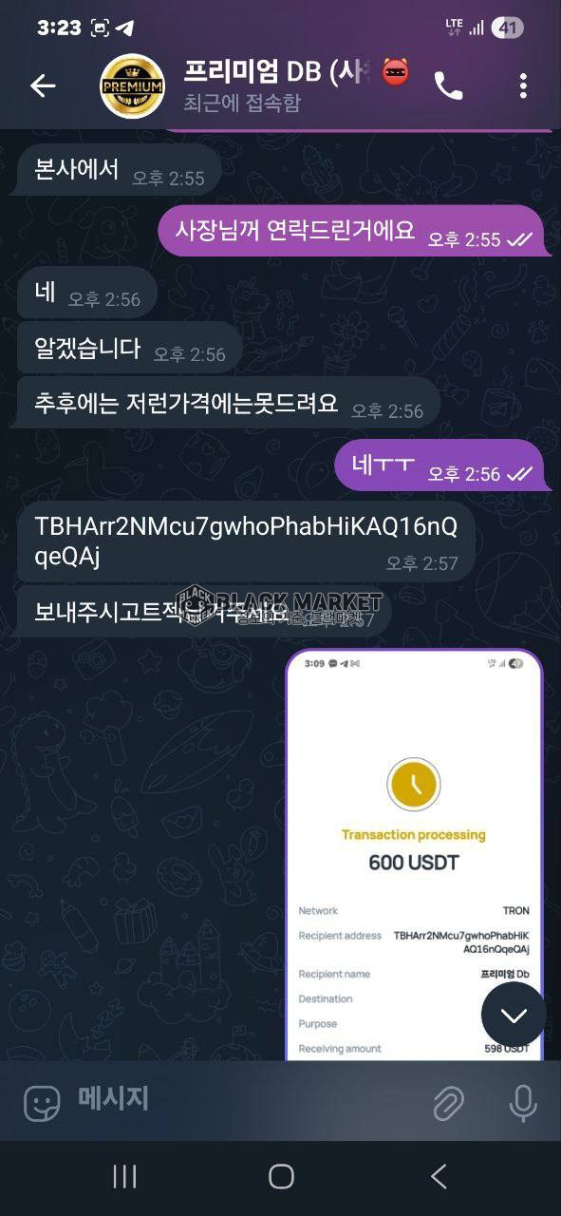The height and width of the screenshot is (1216, 561).
Task: Tap the 최근에 접속함 last seen status
Action: 242,104
